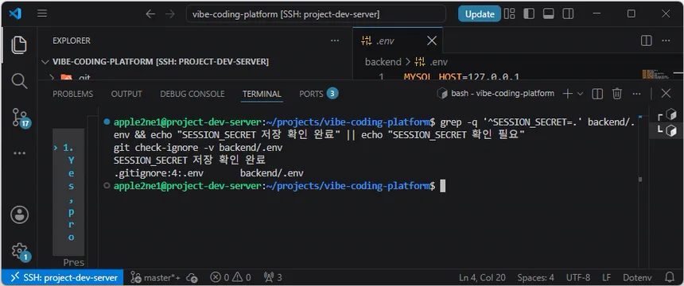Click Ln 4, Col 20 in status bar
Image resolution: width=684 pixels, height=286 pixels.
[x=482, y=277]
